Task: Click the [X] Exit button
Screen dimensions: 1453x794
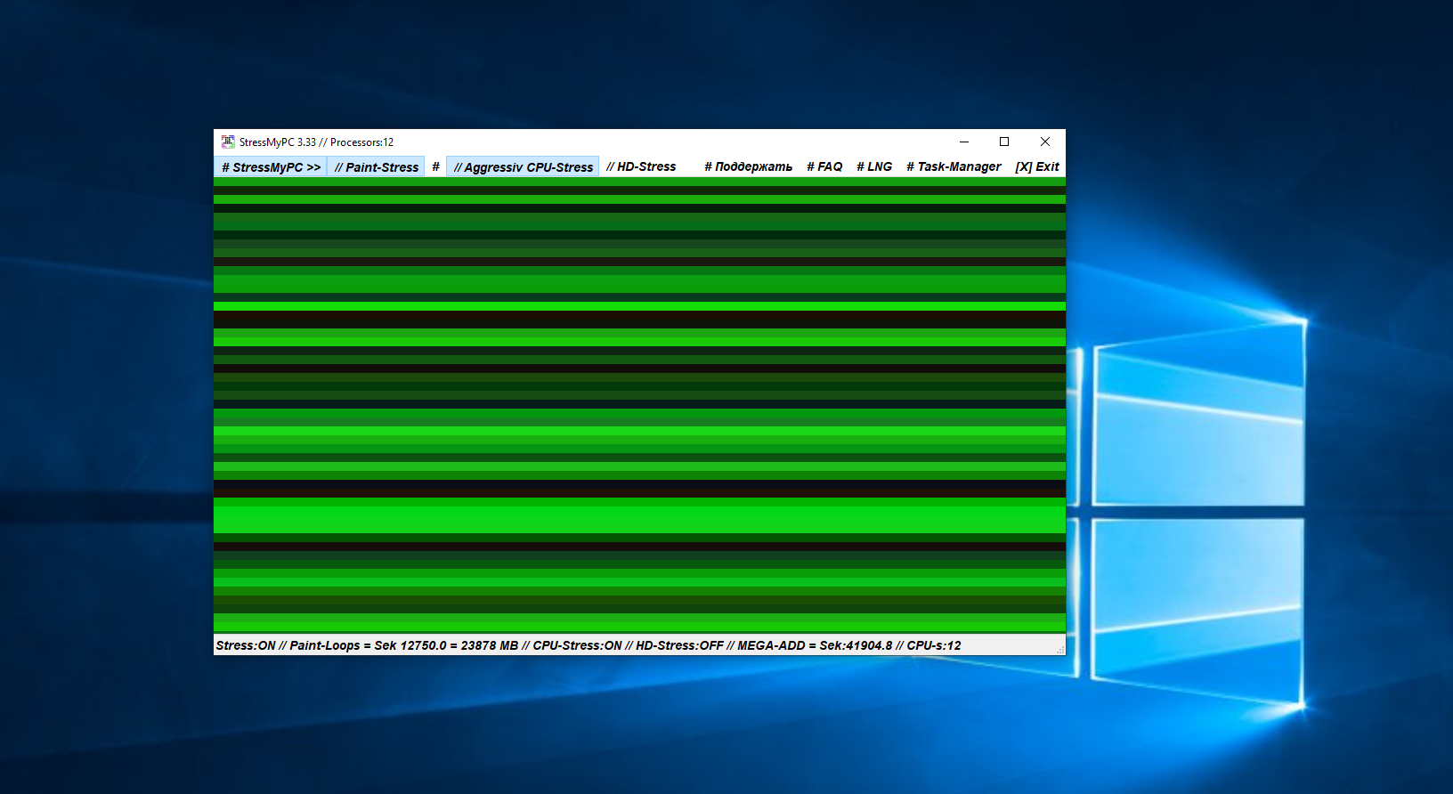Action: tap(1037, 166)
